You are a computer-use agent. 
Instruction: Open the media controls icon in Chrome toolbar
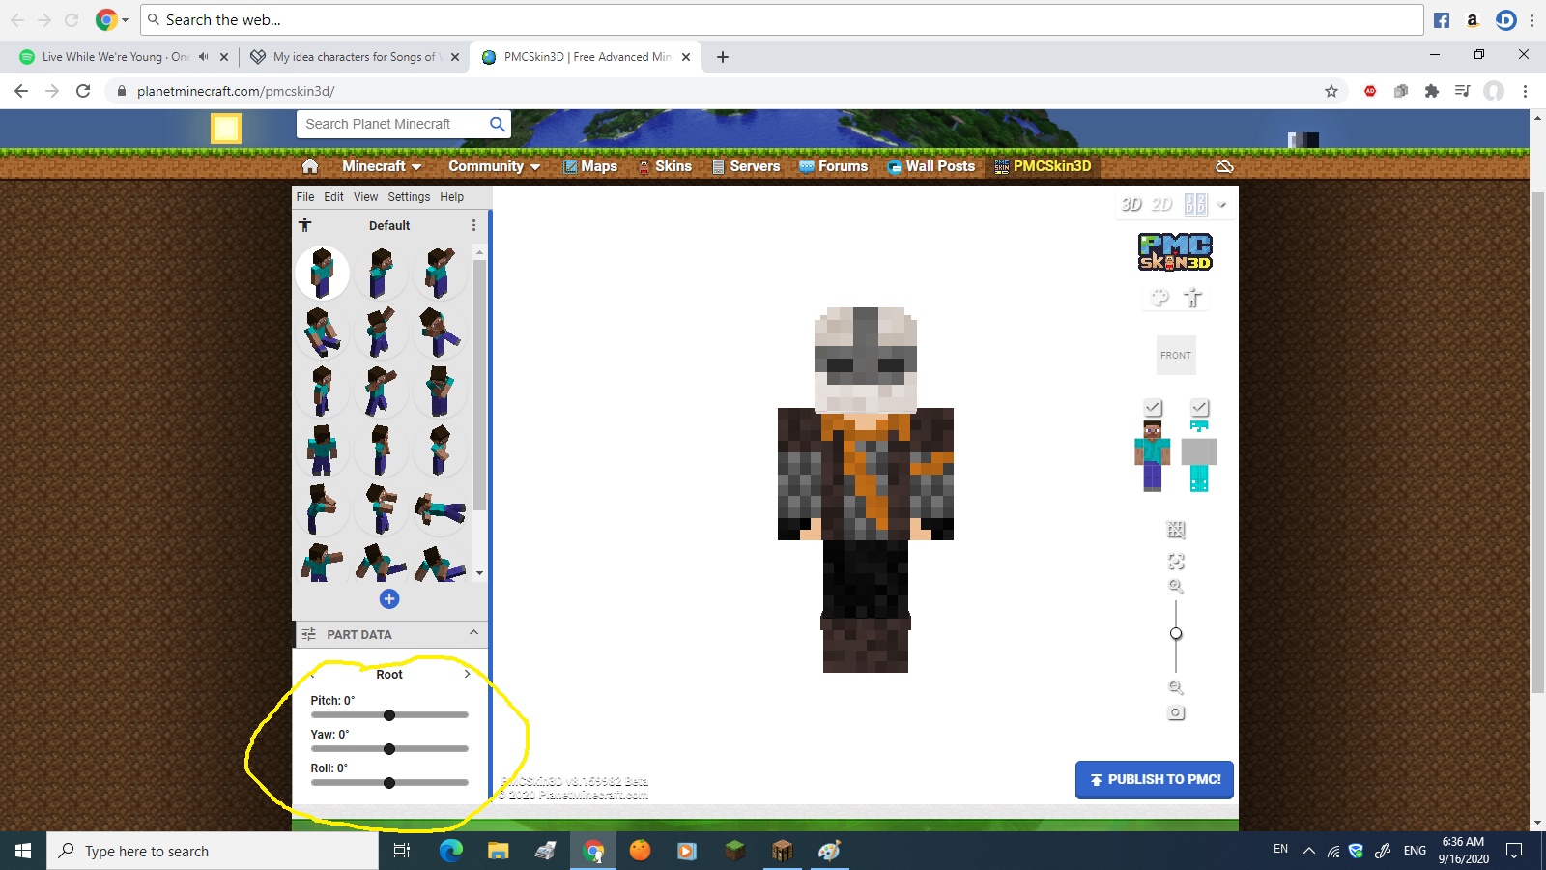click(x=1463, y=91)
